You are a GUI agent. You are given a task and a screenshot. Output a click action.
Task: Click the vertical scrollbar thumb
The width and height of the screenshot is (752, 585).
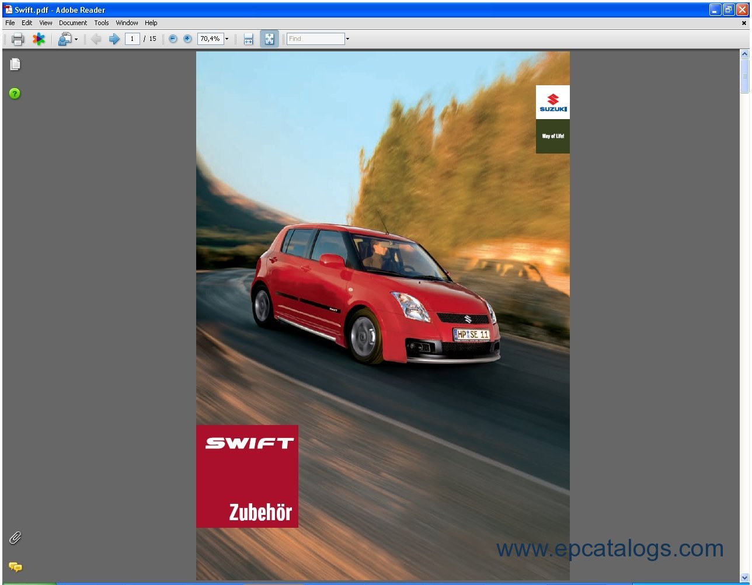744,76
